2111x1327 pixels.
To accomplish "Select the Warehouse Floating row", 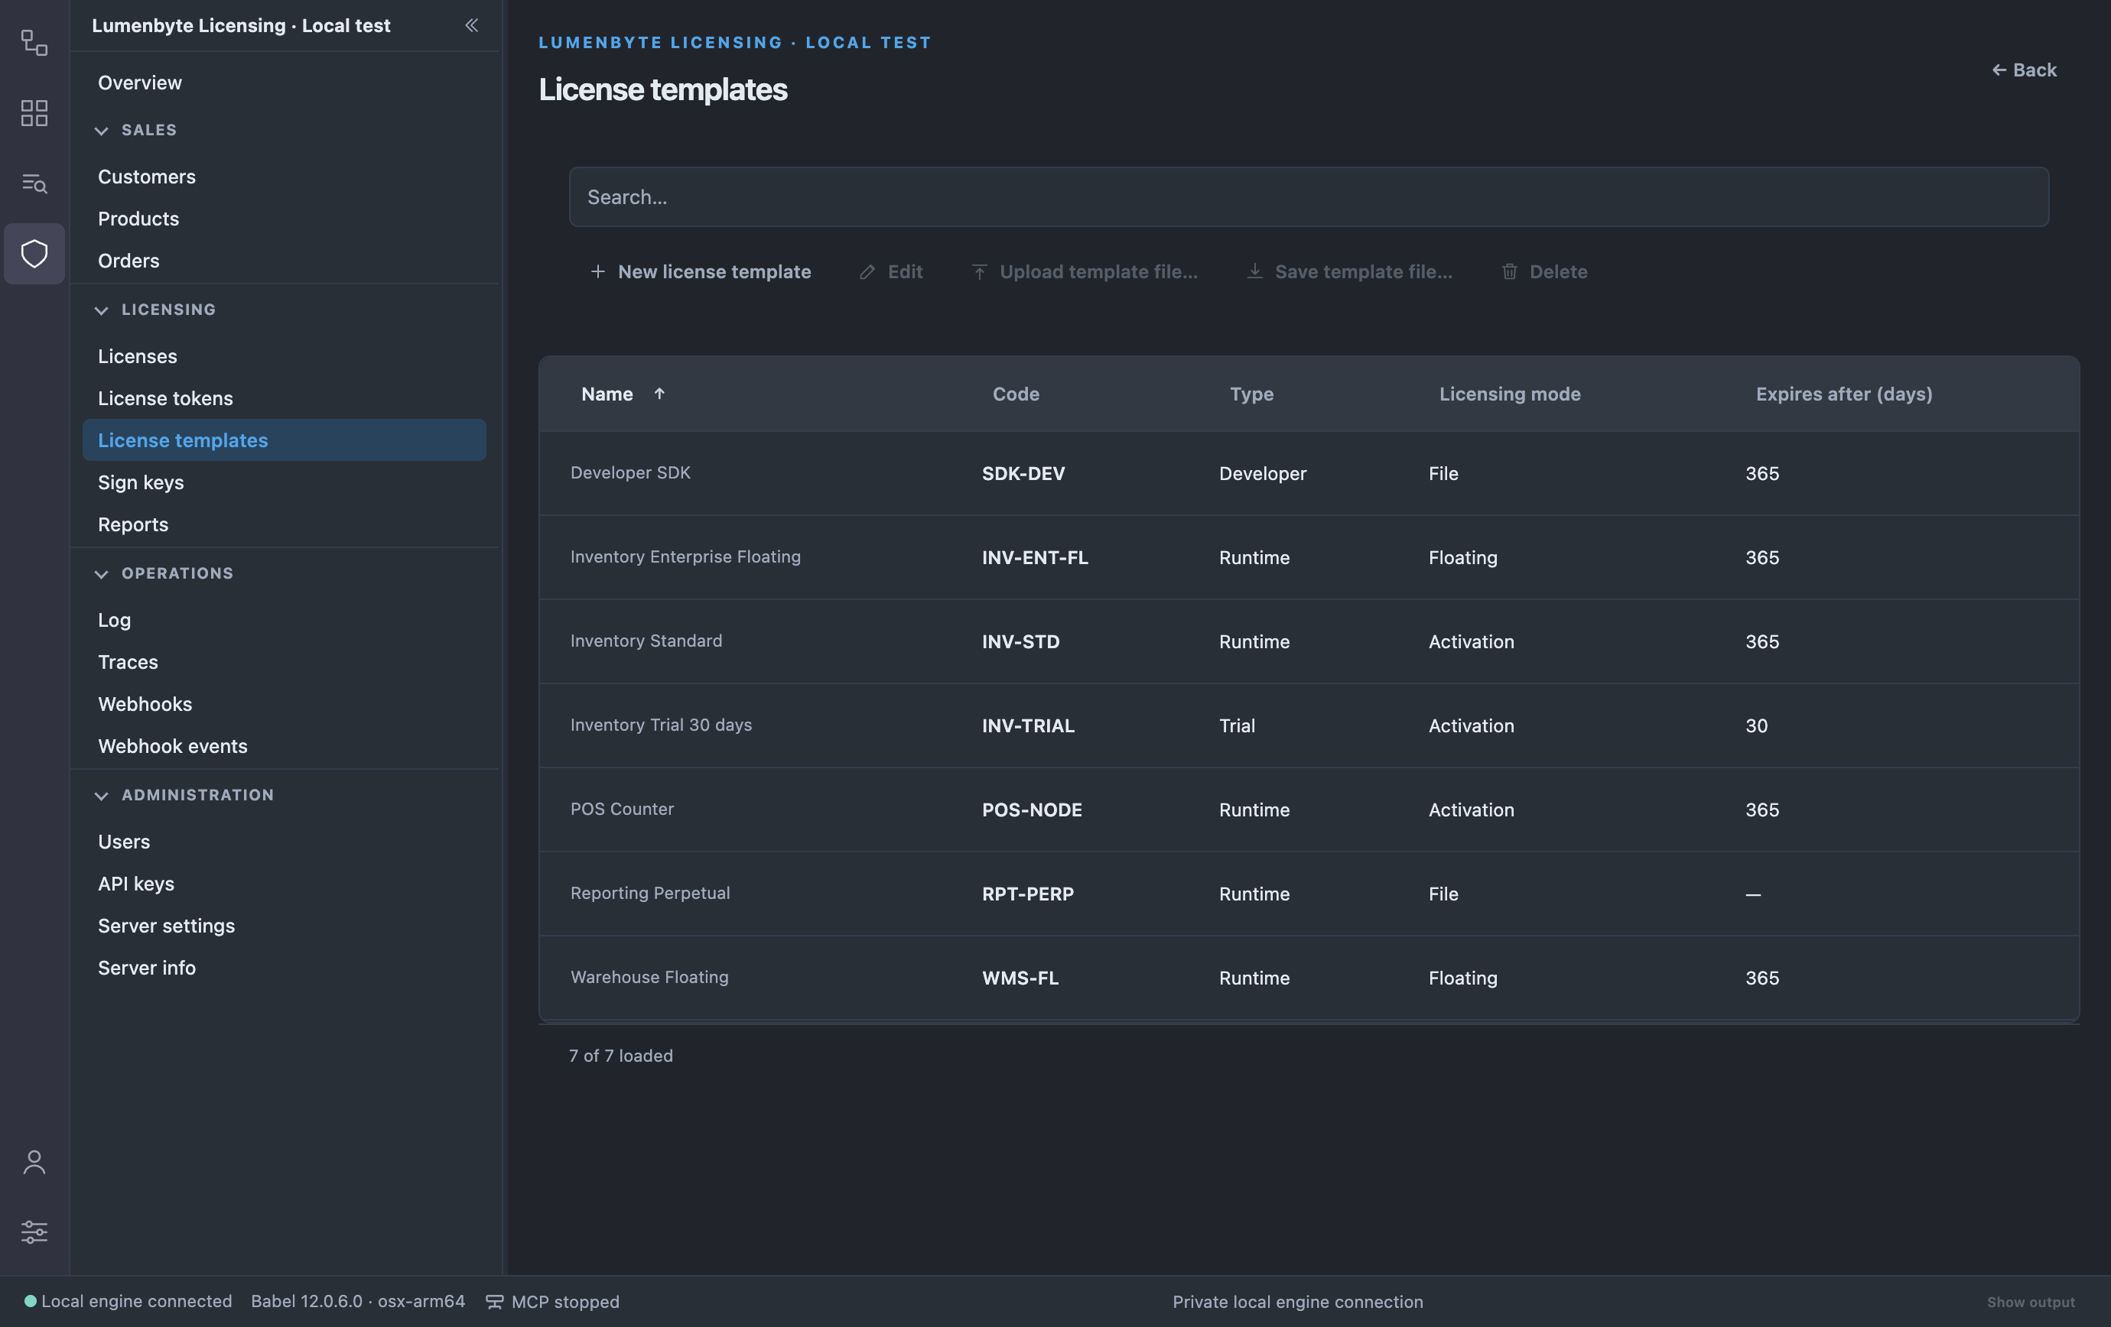I will [1309, 978].
